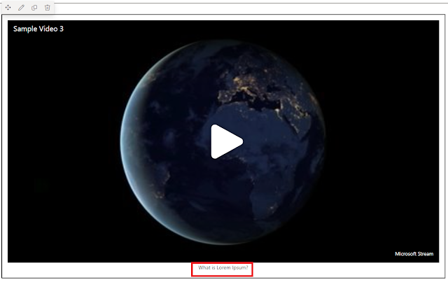This screenshot has height=282, width=448.
Task: Click the Sample Video 3 title
Action: [x=38, y=29]
